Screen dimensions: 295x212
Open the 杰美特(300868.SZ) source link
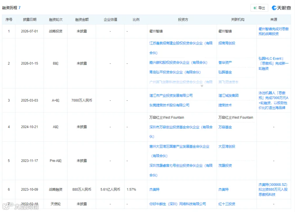click(273, 189)
